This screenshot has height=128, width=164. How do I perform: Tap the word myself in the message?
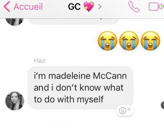(90, 99)
